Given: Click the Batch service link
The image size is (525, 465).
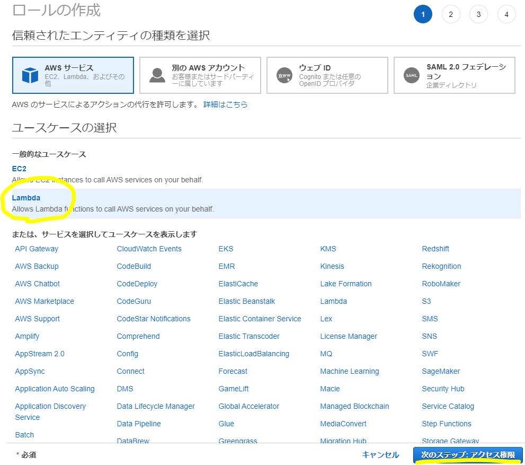Looking at the screenshot, I should point(24,435).
